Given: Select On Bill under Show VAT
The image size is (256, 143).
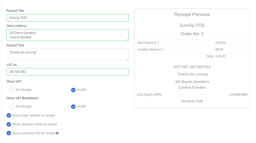Looking at the screenshot, I should (x=73, y=90).
